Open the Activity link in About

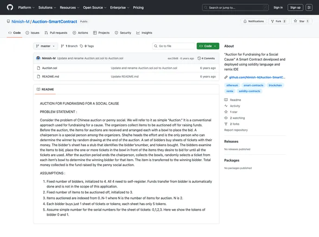pyautogui.click(x=235, y=106)
